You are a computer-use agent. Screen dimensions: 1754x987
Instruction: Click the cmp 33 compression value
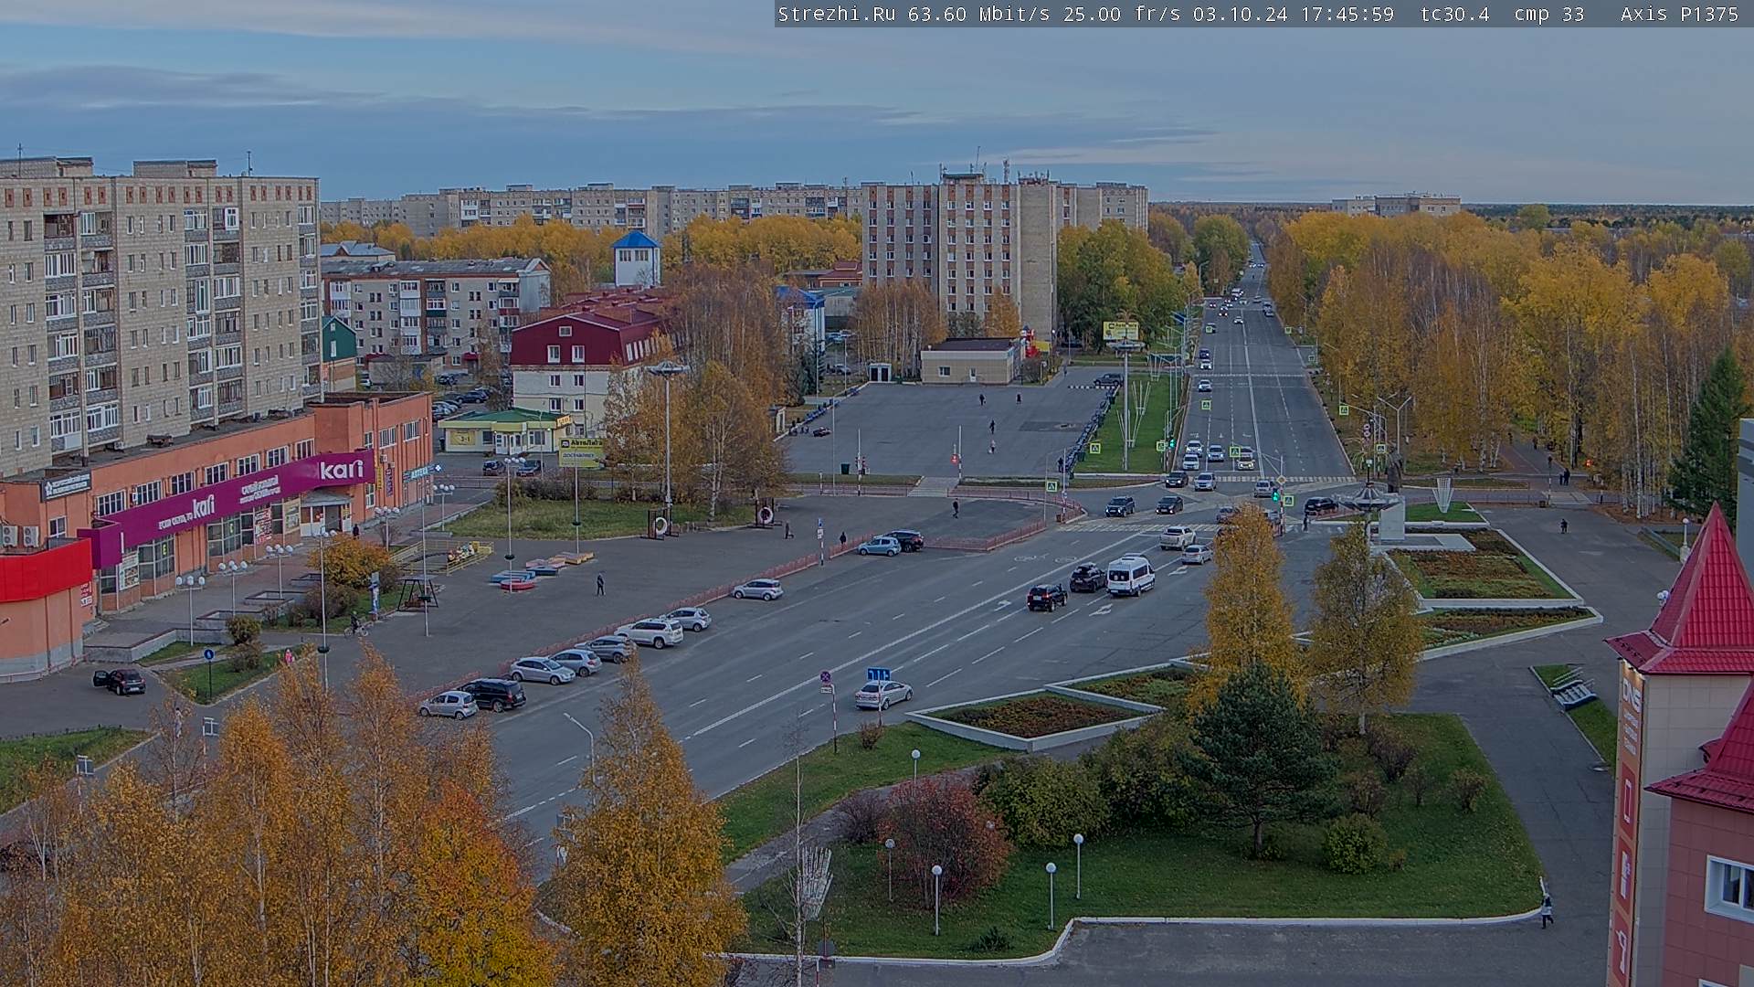pos(1548,14)
